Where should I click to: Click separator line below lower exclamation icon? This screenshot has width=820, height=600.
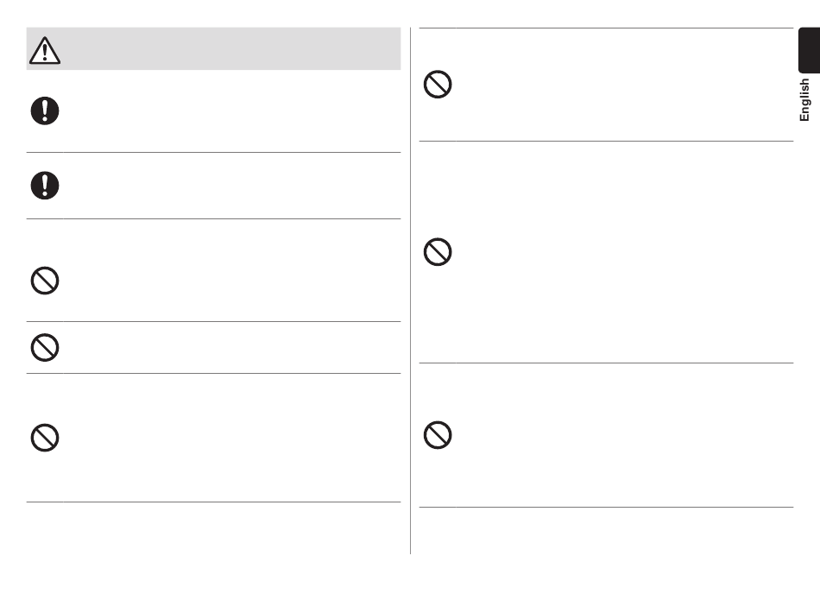[x=213, y=218]
